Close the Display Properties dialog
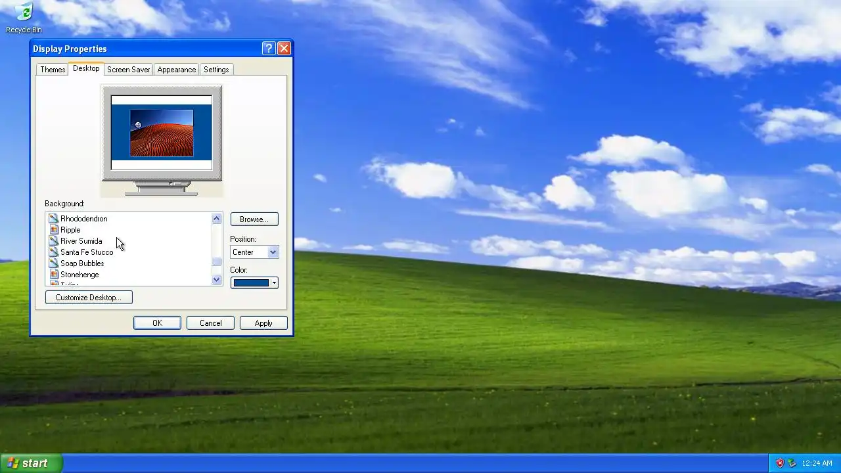 pyautogui.click(x=284, y=48)
